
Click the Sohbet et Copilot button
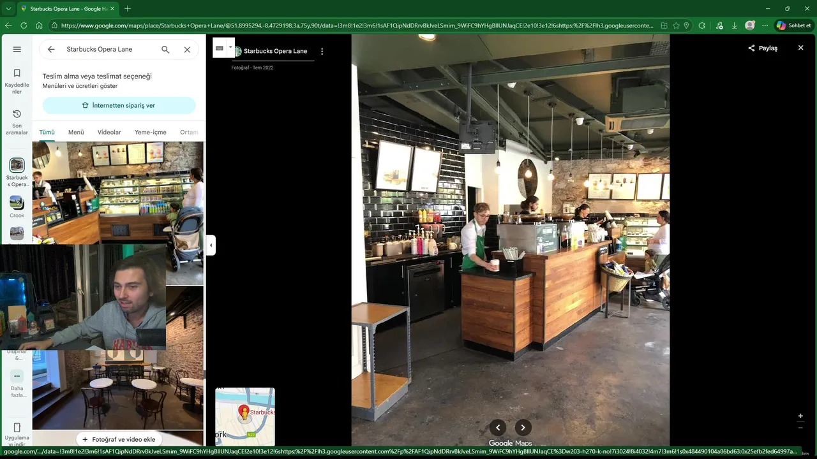point(794,25)
